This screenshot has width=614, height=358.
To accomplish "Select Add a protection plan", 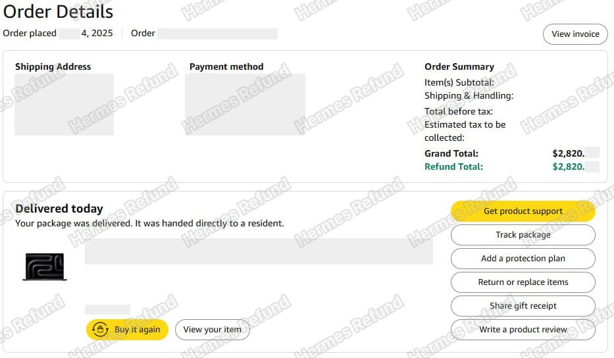I will [523, 259].
